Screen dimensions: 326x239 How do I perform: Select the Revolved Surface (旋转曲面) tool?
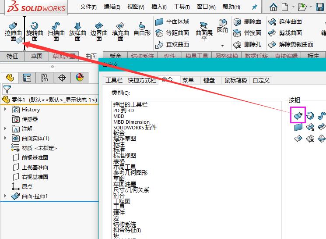click(35, 32)
